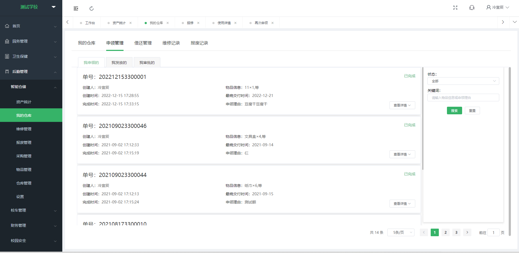
Task: Click the order list vertical scrollbar
Action: point(423,119)
